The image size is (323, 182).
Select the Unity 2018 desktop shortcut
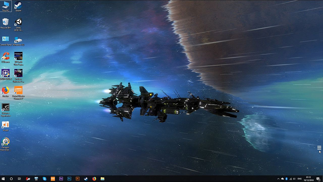pyautogui.click(x=18, y=25)
